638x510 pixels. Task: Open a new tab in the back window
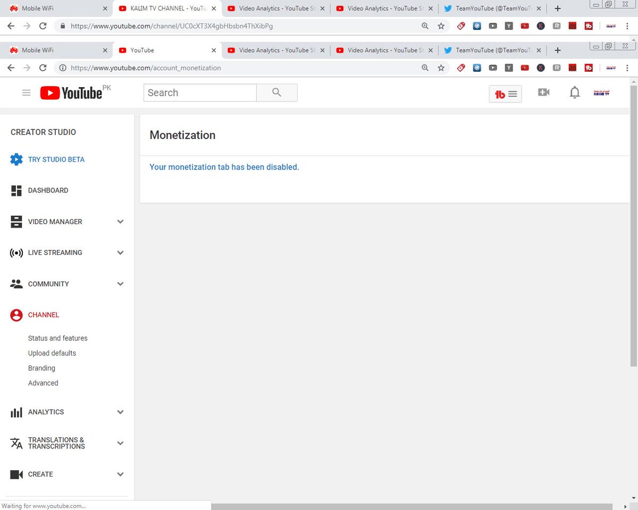tap(557, 8)
